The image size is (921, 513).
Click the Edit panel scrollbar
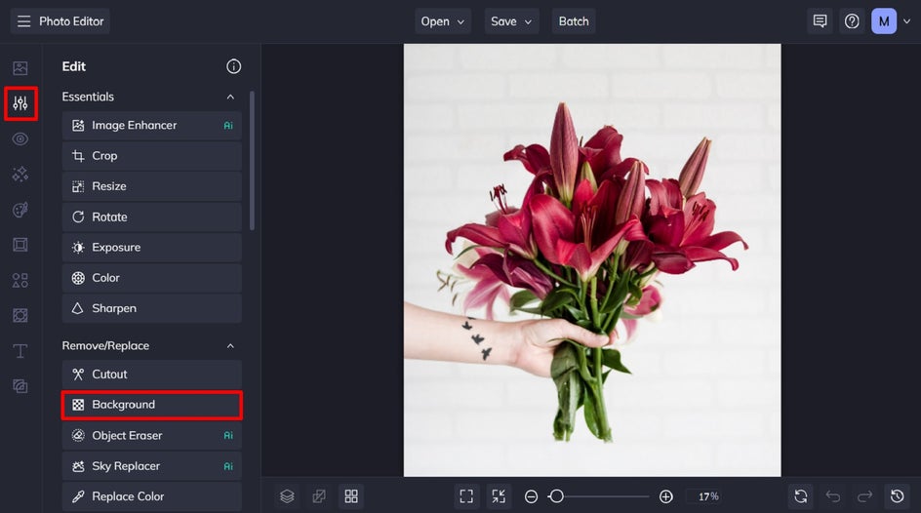pyautogui.click(x=252, y=160)
